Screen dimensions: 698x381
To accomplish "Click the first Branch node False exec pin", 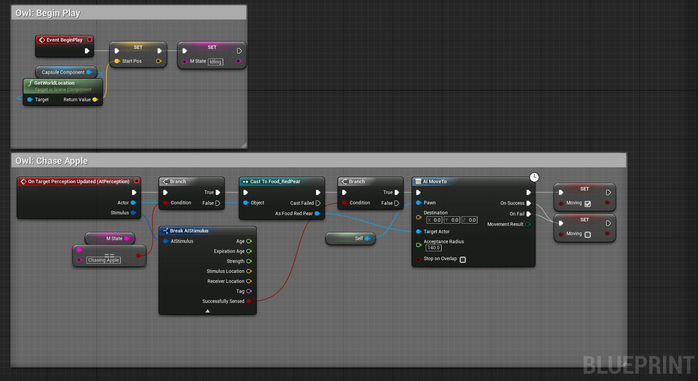I will click(218, 203).
